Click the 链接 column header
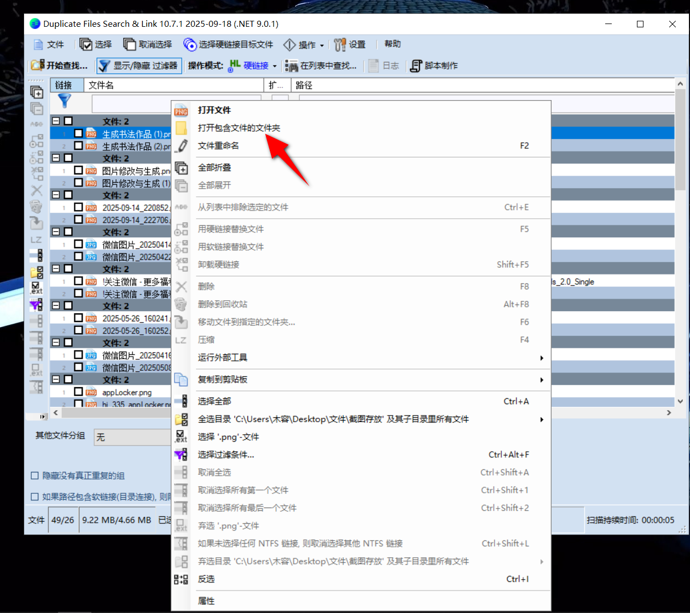This screenshot has width=690, height=613. click(67, 85)
